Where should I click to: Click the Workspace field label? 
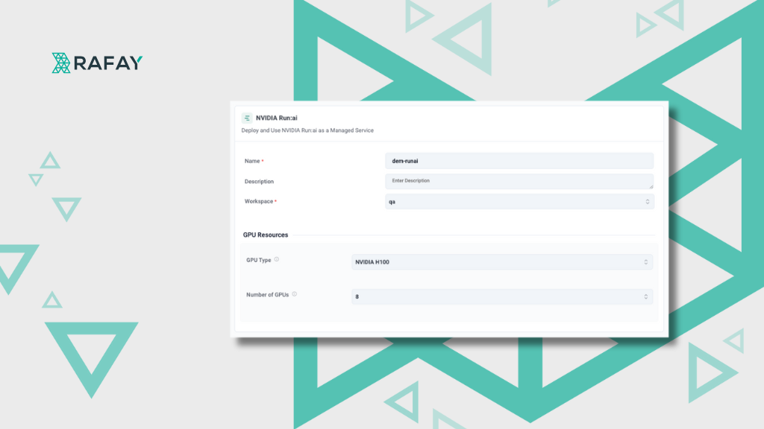point(259,201)
